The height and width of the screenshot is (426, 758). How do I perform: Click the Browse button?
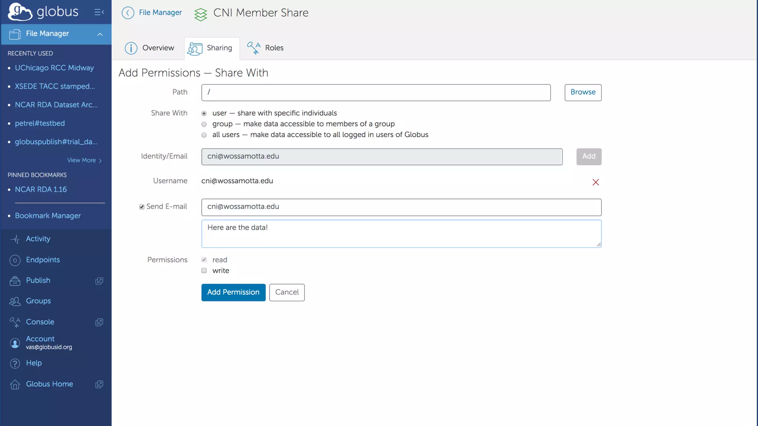point(583,92)
